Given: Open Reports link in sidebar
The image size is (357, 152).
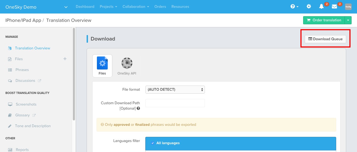Looking at the screenshot, I should click(x=22, y=150).
